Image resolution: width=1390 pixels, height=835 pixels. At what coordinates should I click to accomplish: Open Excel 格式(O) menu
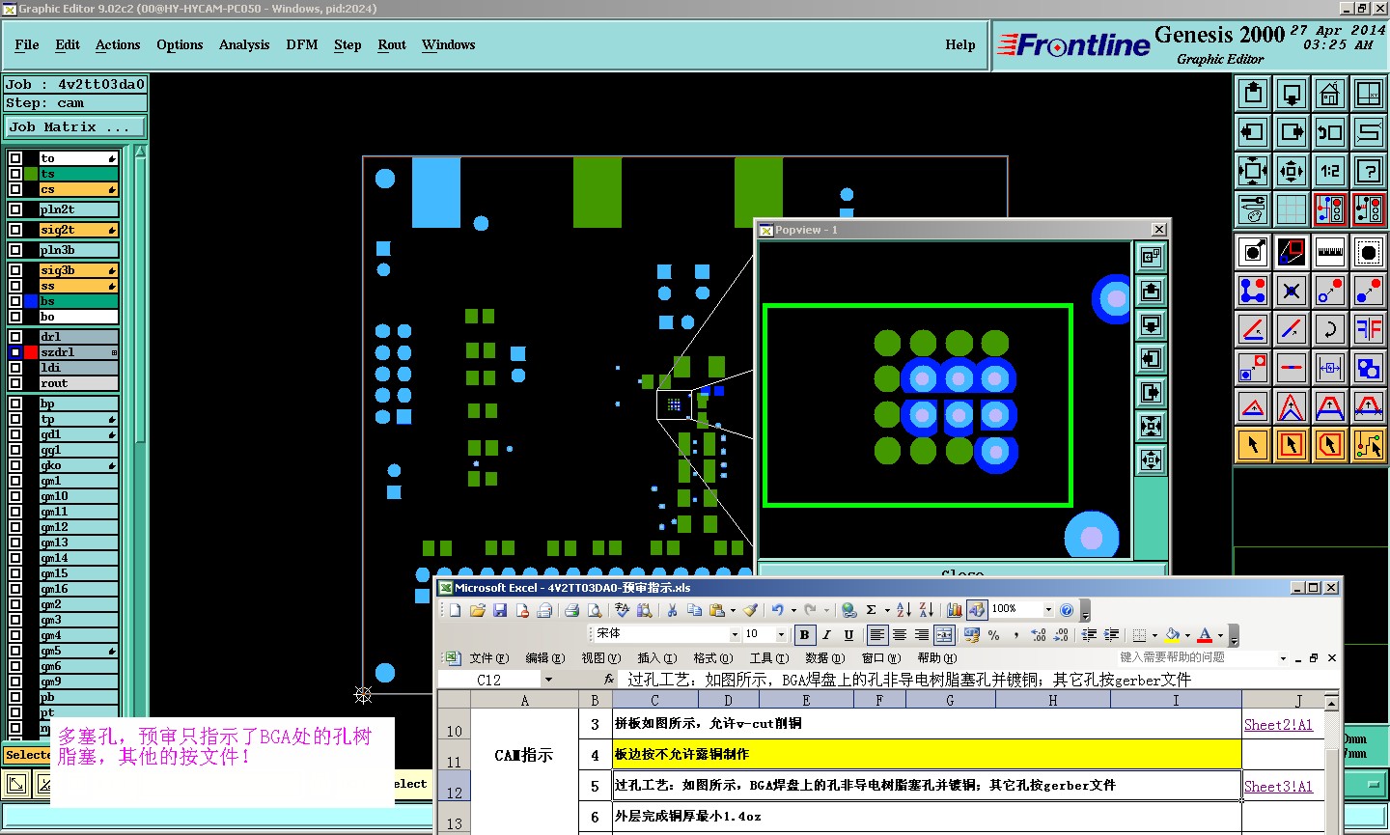point(712,658)
